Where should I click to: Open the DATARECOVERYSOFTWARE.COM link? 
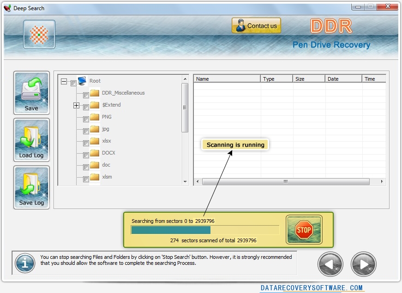pos(312,288)
